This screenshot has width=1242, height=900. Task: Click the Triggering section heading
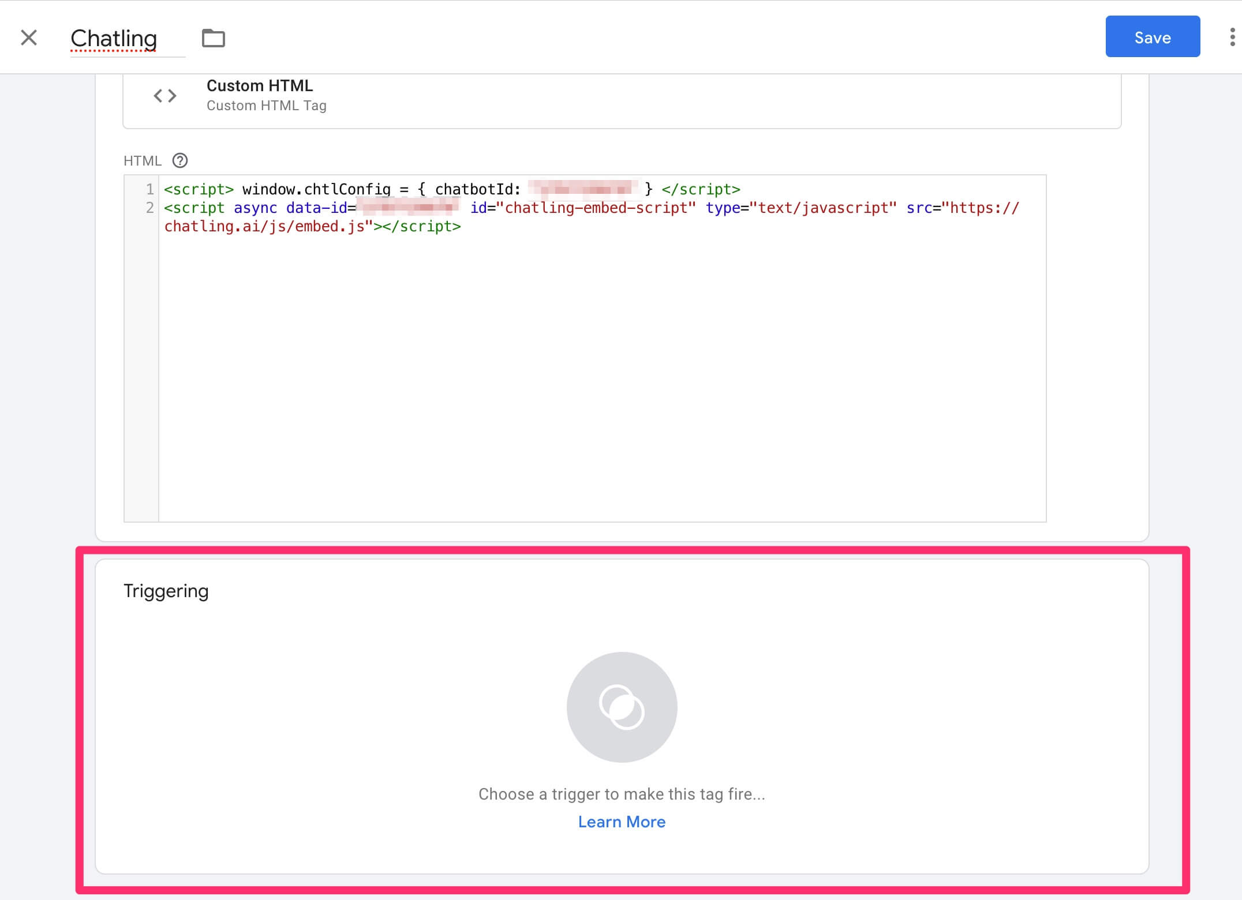pos(166,591)
